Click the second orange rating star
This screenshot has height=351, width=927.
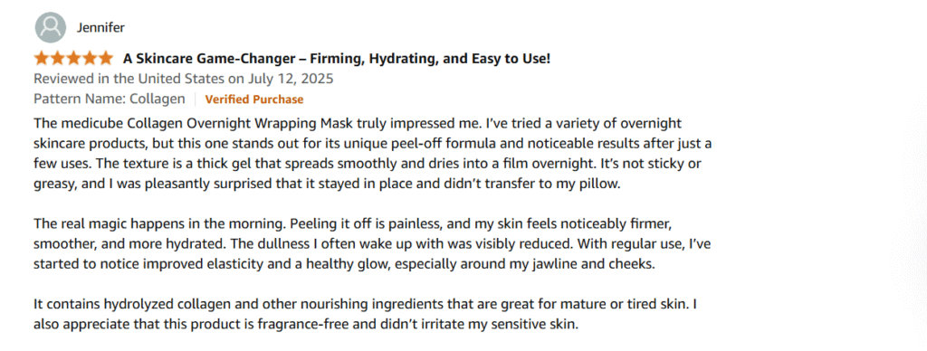click(57, 58)
